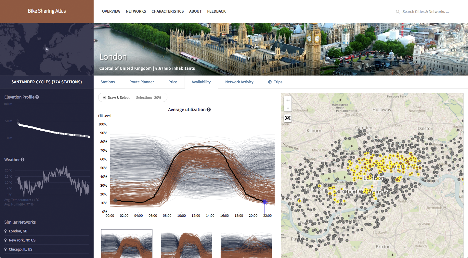This screenshot has width=468, height=258.
Task: Open the Average utilization help icon
Action: coord(209,110)
